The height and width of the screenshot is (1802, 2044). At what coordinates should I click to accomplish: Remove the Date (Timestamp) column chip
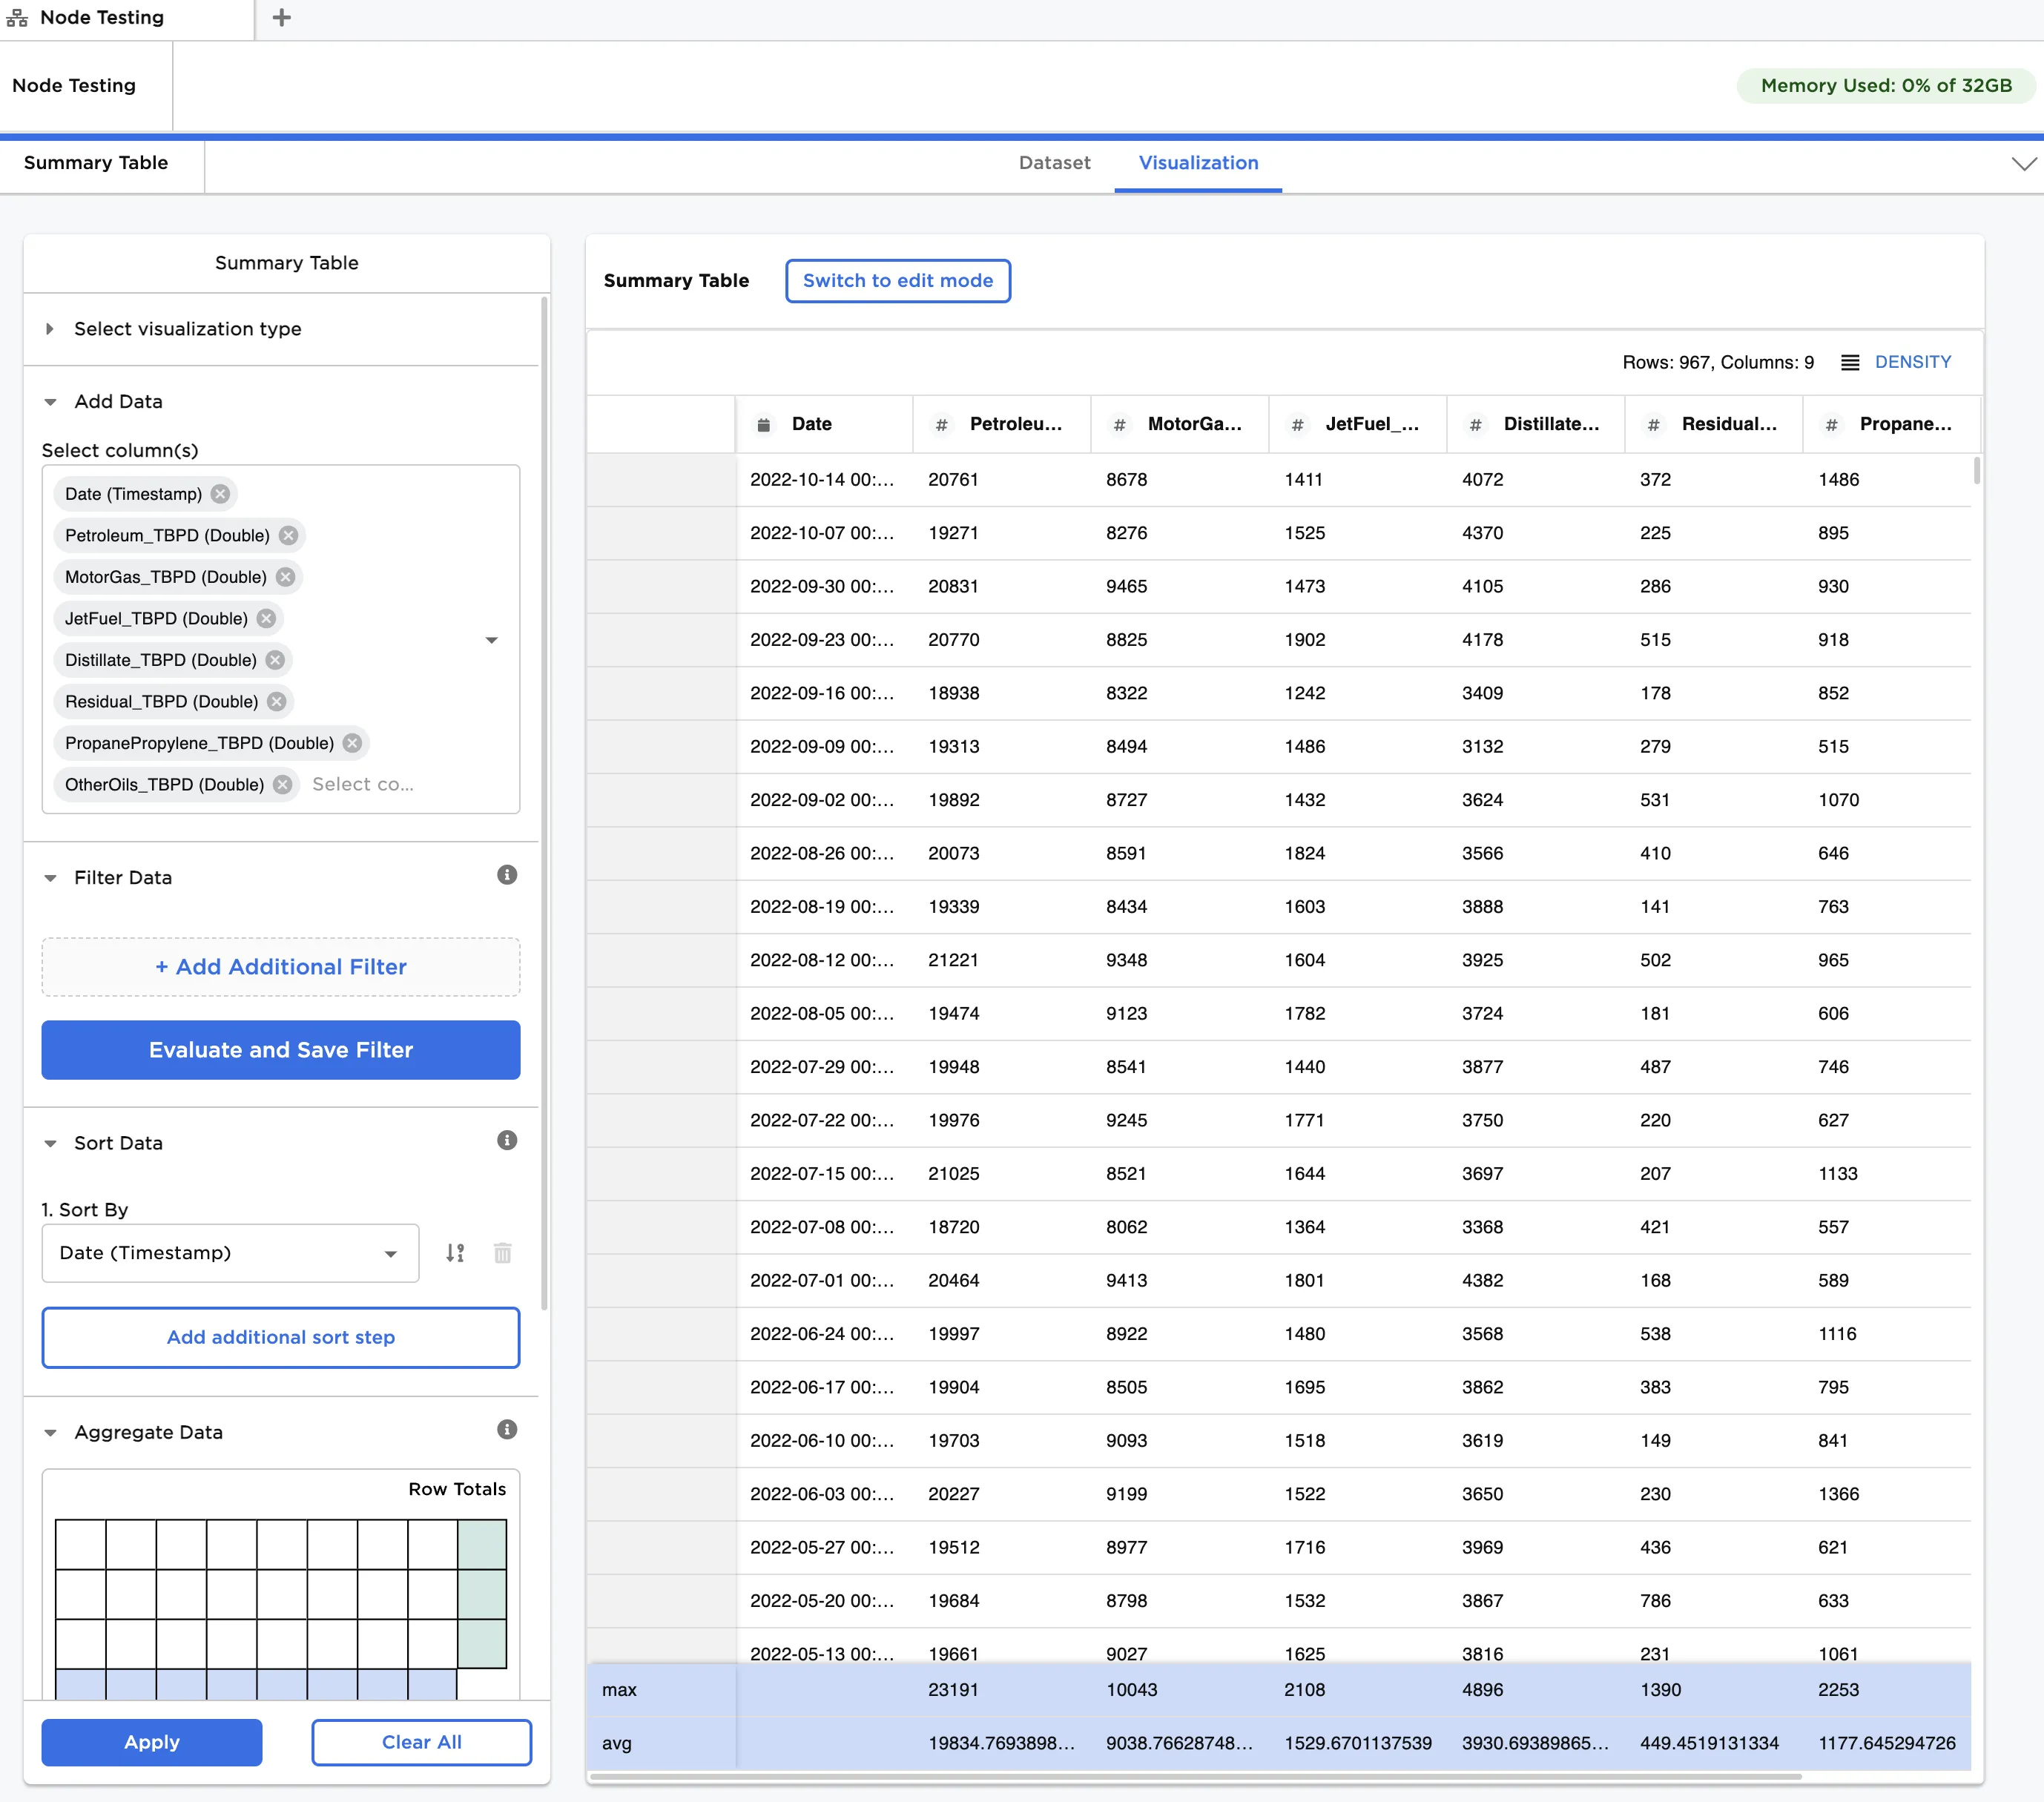(x=220, y=494)
